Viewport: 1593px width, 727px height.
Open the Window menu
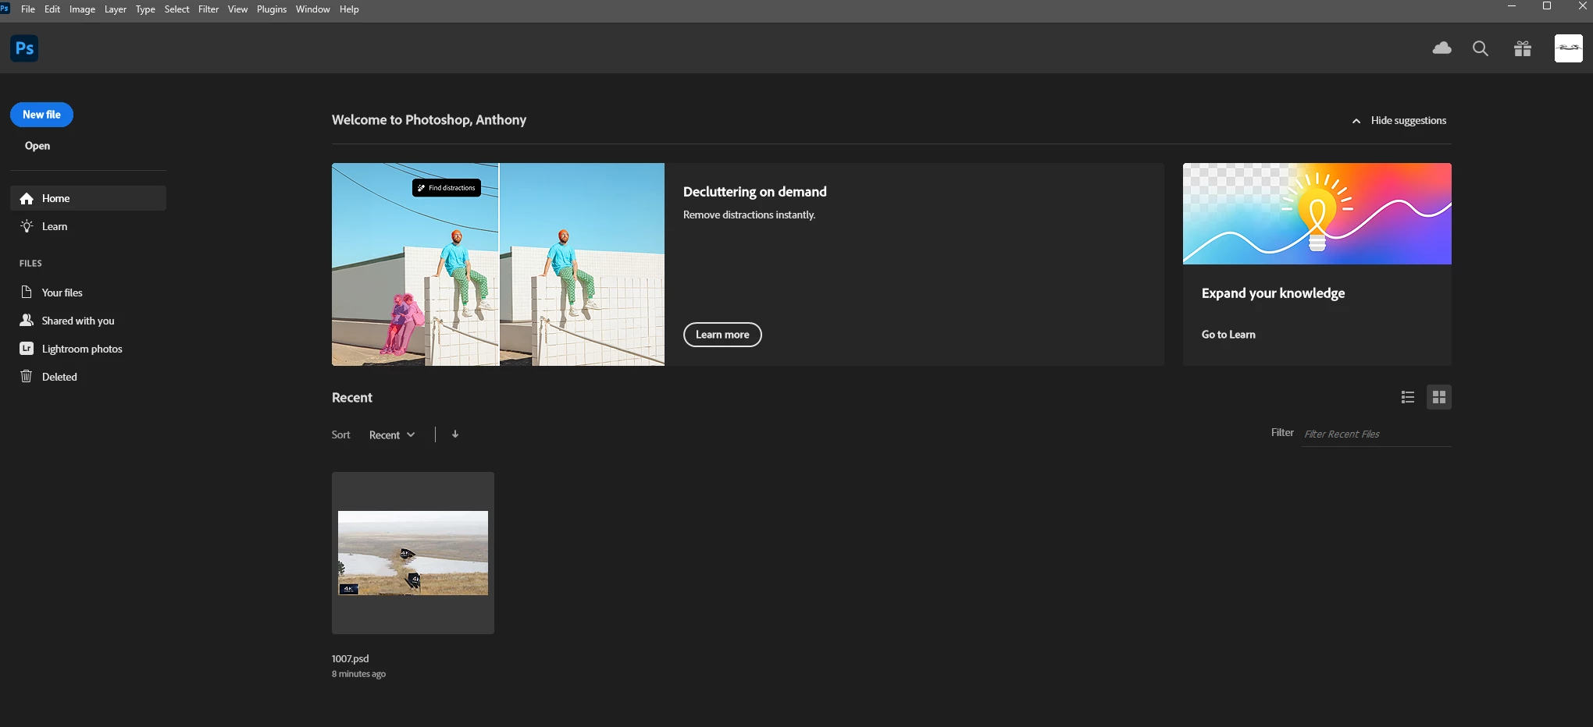click(x=312, y=9)
